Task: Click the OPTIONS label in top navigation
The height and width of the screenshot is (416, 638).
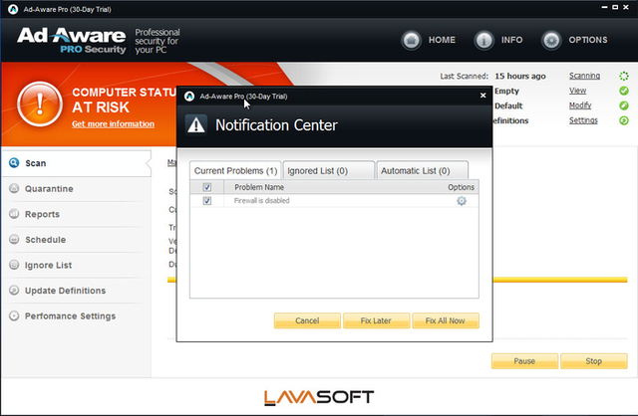Action: pos(588,40)
